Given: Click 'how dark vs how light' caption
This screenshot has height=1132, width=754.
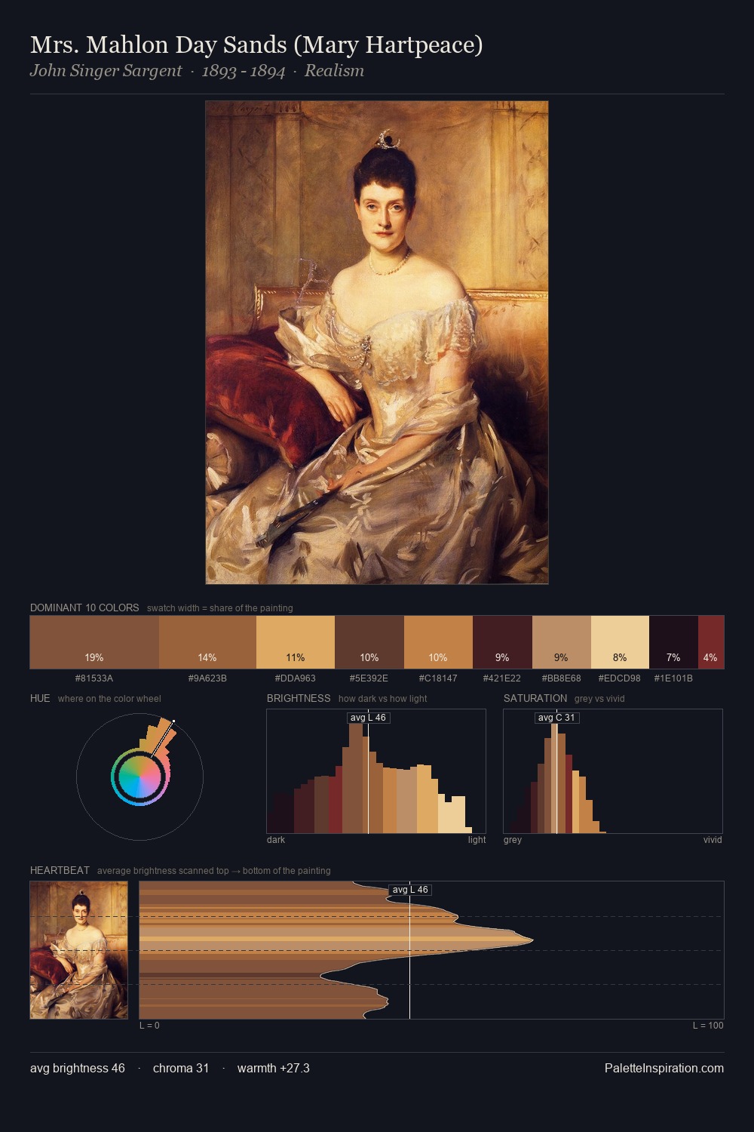Looking at the screenshot, I should point(383,699).
